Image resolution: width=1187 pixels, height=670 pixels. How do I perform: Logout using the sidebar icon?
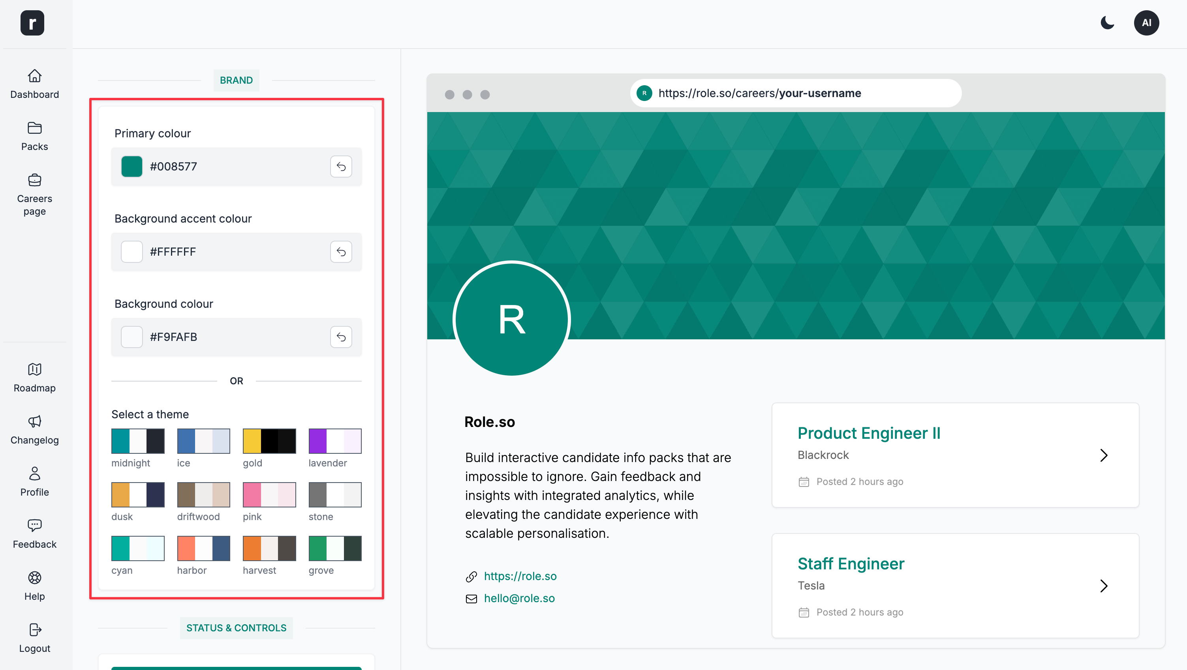[x=34, y=637]
